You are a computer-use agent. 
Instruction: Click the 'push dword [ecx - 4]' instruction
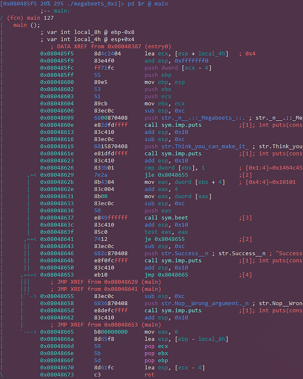[x=178, y=68]
